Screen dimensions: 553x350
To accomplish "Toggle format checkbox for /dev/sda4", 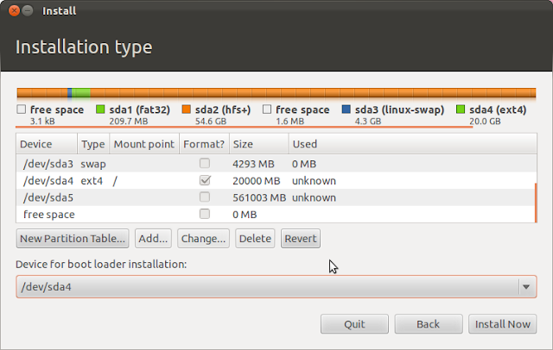I will 205,180.
